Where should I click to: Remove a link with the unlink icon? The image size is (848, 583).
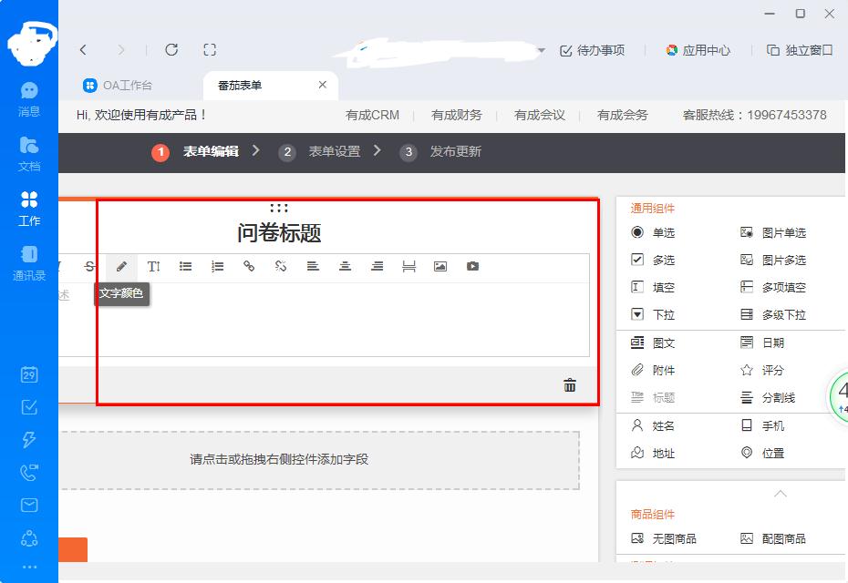[x=282, y=266]
